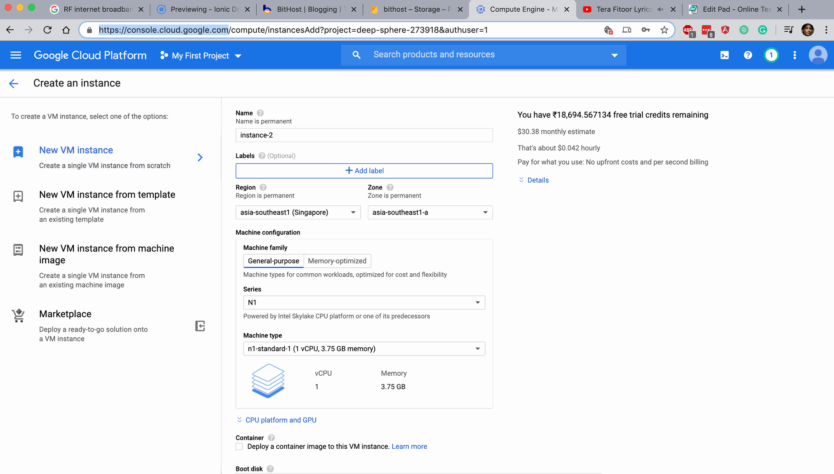Click the machine image option icon
This screenshot has width=834, height=474.
coord(18,250)
